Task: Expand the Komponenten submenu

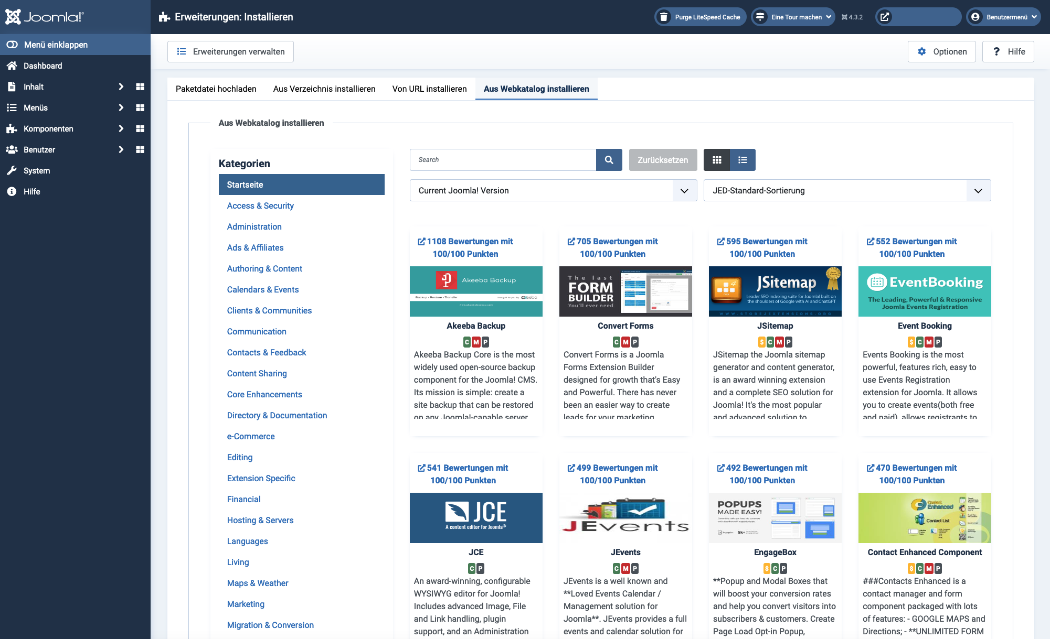Action: 121,128
